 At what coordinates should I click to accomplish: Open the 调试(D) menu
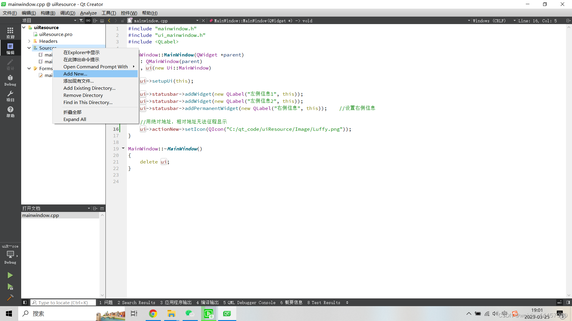[x=68, y=13]
